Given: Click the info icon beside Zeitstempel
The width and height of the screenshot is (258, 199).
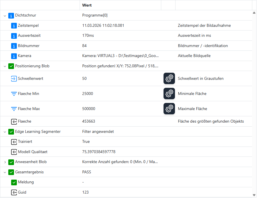Looking at the screenshot, I should click(14, 26).
